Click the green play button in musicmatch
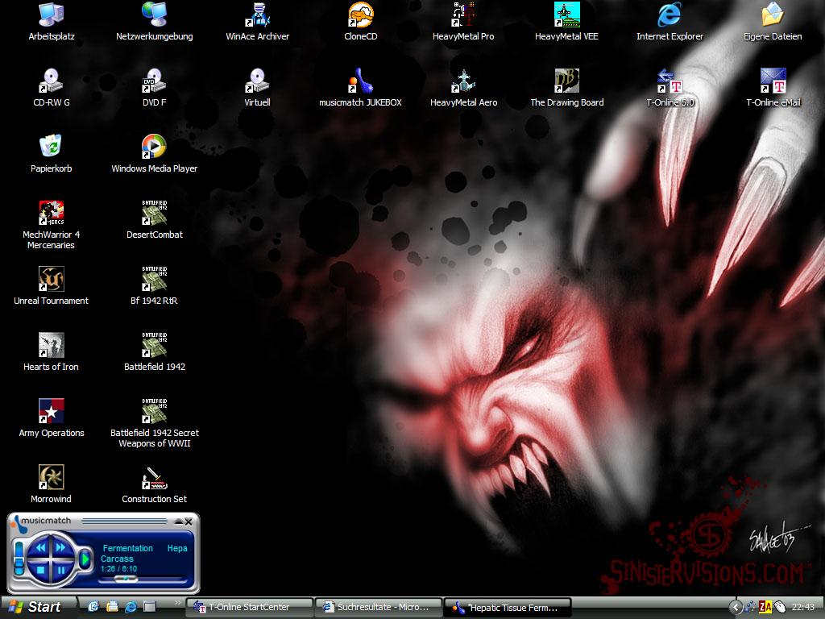Image resolution: width=825 pixels, height=619 pixels. (84, 559)
